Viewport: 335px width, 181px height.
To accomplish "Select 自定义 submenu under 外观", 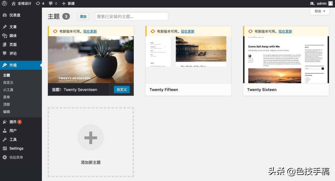I will click(8, 82).
